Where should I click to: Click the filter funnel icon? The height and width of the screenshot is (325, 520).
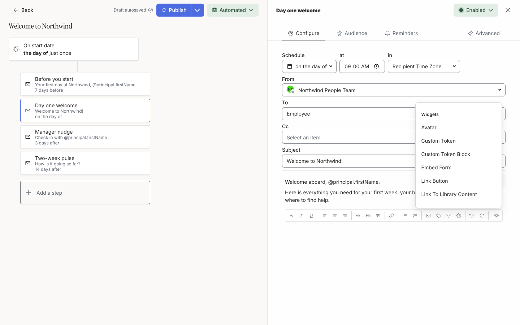click(448, 216)
